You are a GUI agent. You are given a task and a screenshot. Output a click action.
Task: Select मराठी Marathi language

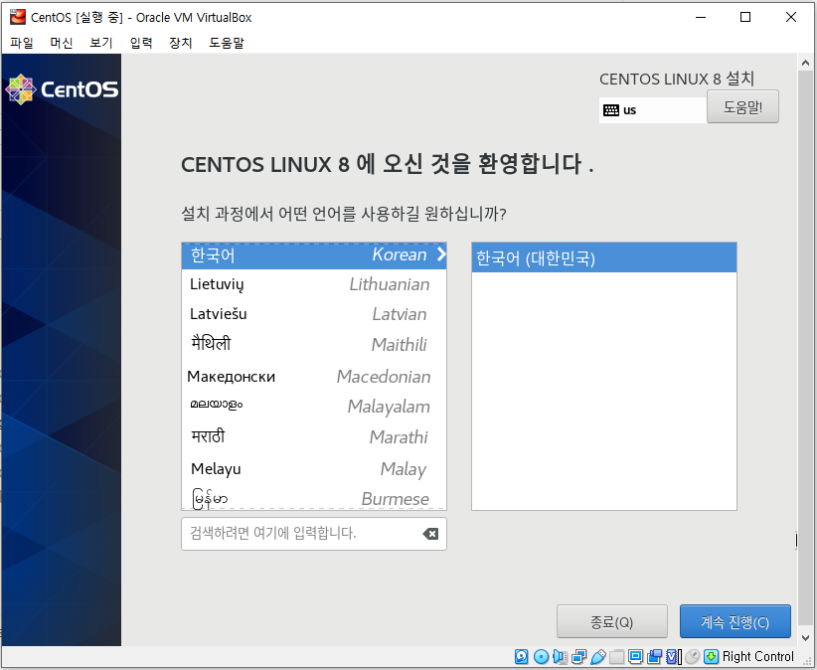click(x=314, y=436)
